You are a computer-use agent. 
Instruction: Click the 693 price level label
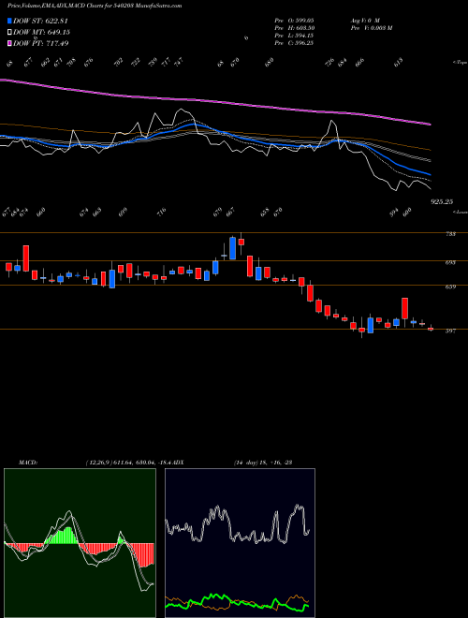[x=450, y=262]
